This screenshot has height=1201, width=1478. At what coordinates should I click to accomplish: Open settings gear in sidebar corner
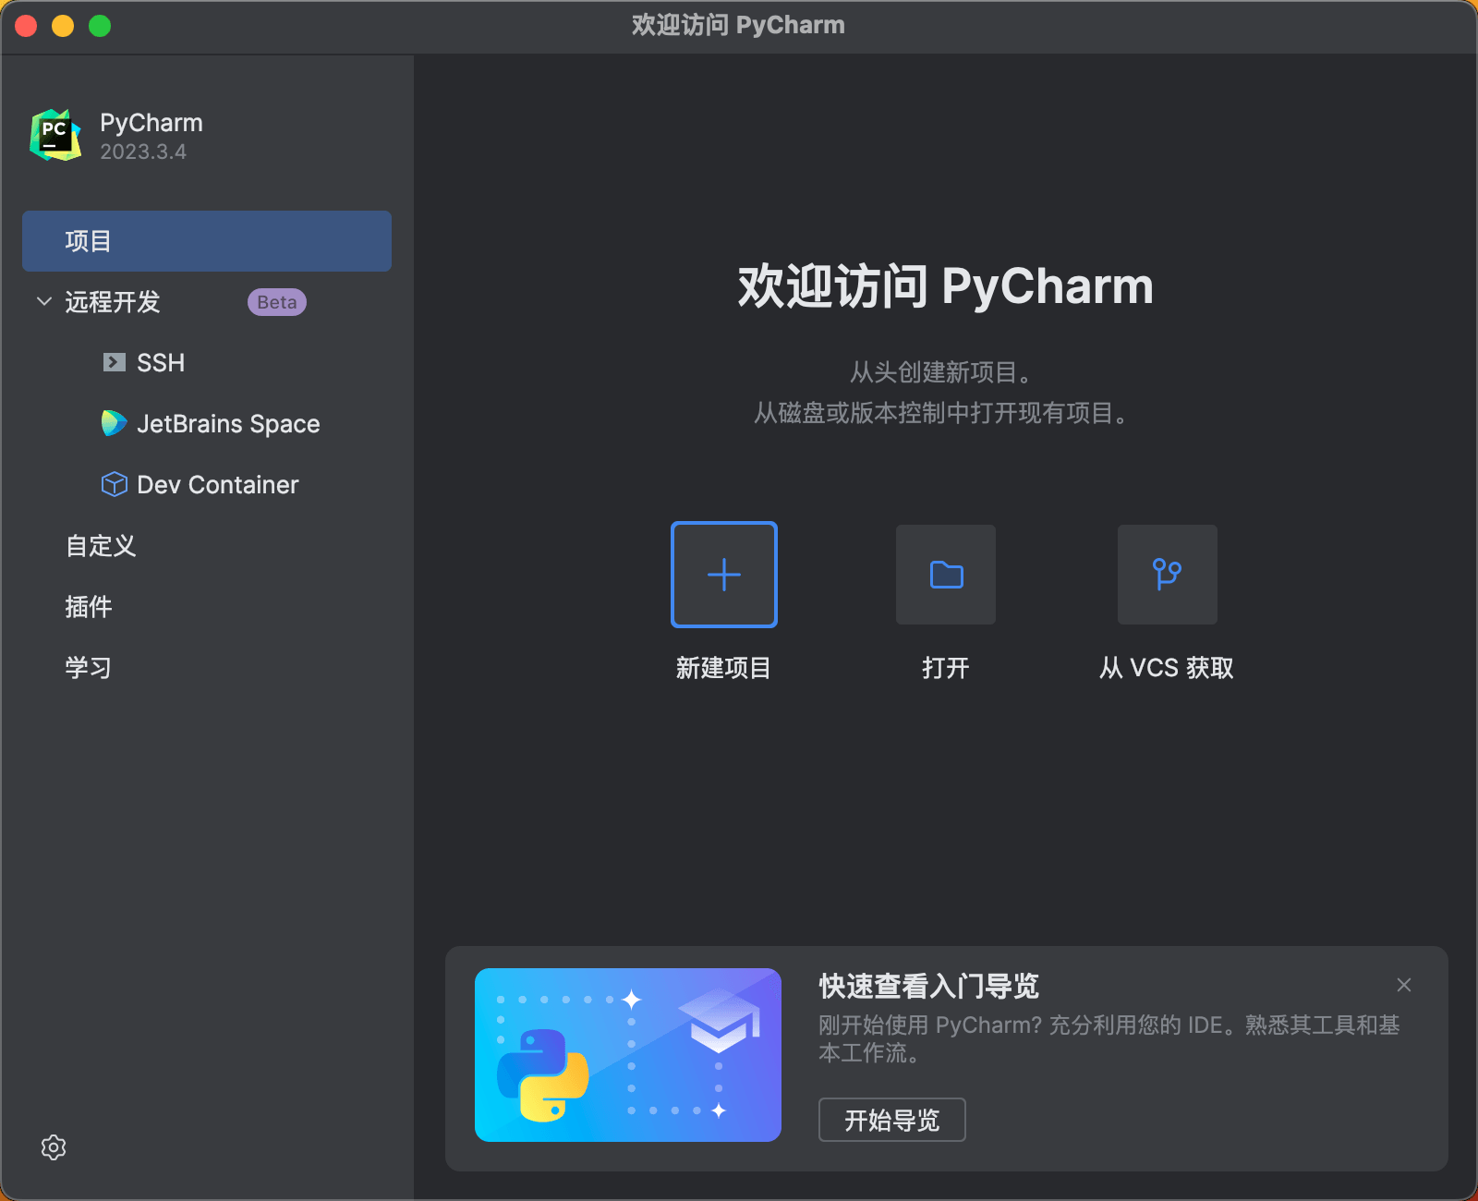(x=54, y=1147)
